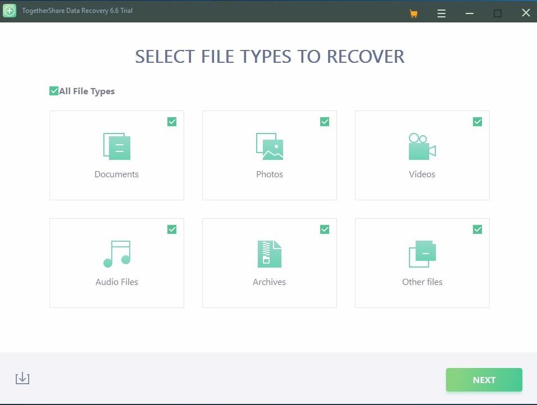Click the Archives zip file icon
Viewport: 537px width, 405px height.
click(x=270, y=254)
